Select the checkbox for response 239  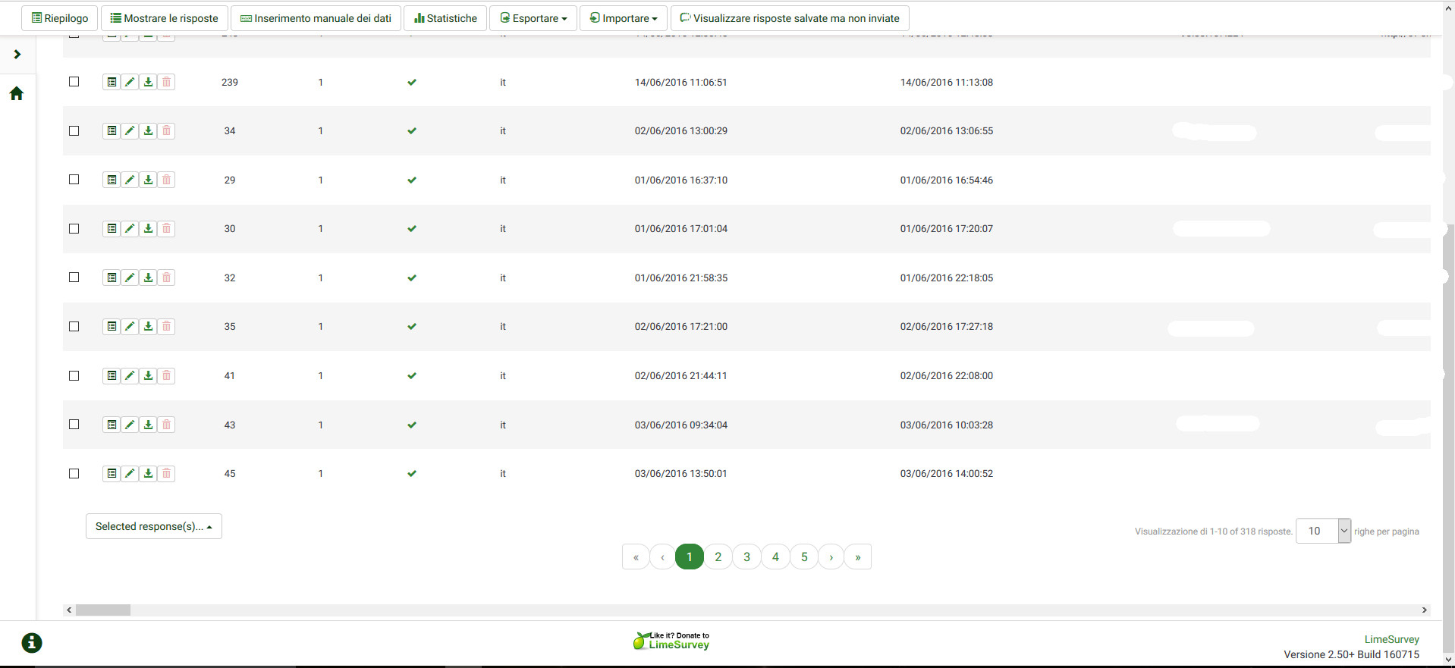coord(74,82)
